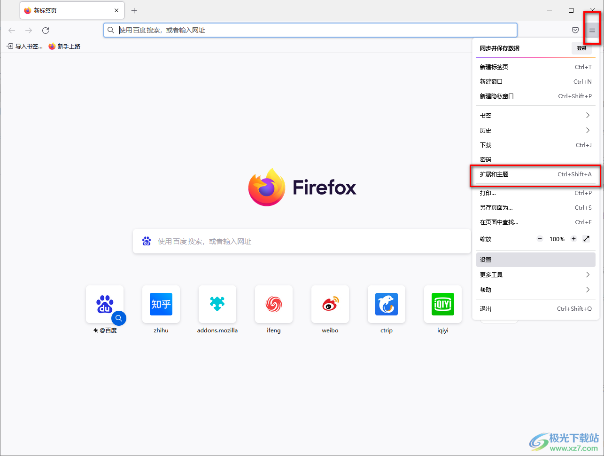604x456 pixels.
Task: Choose 退出 to quit Firefox
Action: (x=535, y=309)
